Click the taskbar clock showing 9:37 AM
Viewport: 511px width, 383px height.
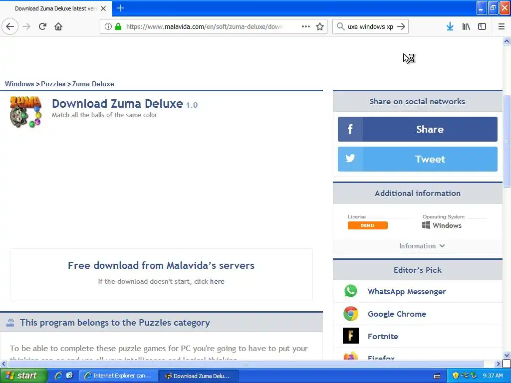(493, 376)
